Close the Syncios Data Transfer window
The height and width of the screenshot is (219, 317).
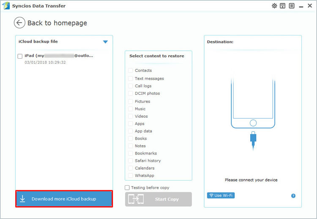pyautogui.click(x=310, y=5)
